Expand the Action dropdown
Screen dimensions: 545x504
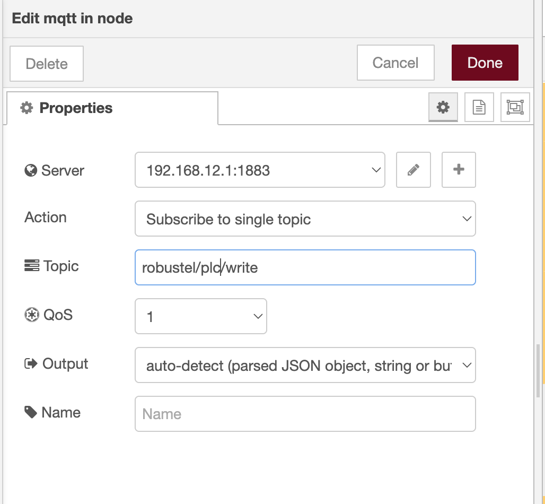click(x=305, y=219)
